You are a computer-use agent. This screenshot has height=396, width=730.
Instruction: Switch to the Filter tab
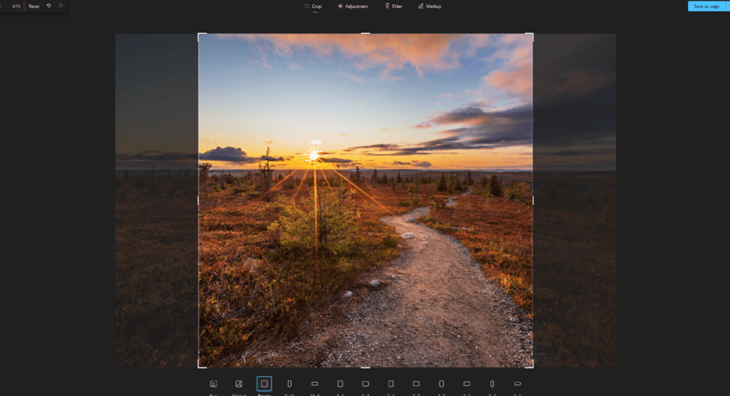(x=394, y=6)
